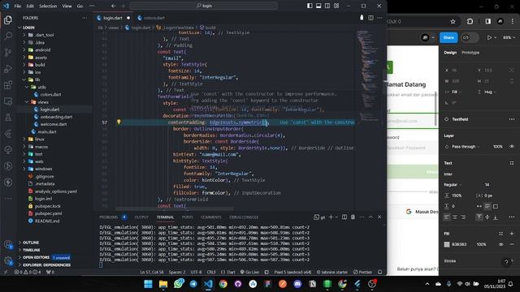Open Source Control view in activity bar
Image resolution: width=520 pixels, height=292 pixels.
coord(8,52)
